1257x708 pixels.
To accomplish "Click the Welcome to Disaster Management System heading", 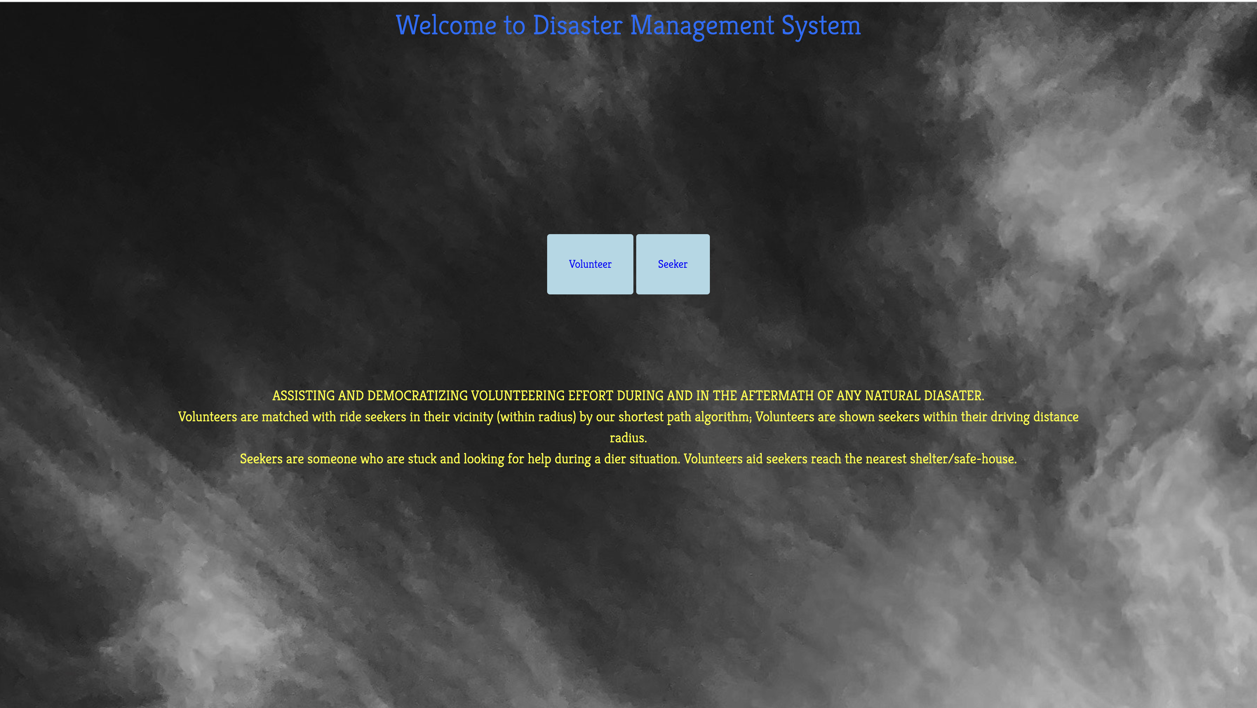I will [x=628, y=25].
